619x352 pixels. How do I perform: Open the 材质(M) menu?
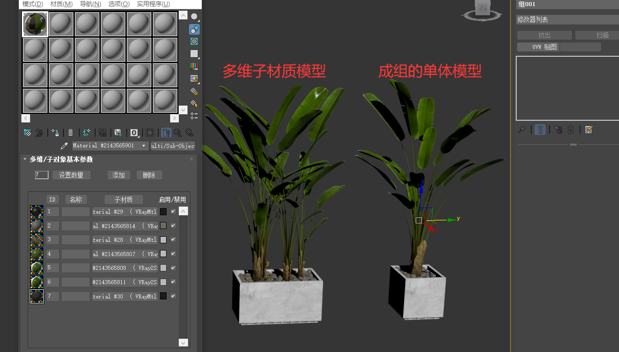tap(61, 4)
